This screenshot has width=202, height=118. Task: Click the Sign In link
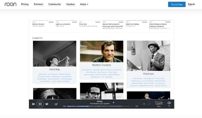click(192, 4)
